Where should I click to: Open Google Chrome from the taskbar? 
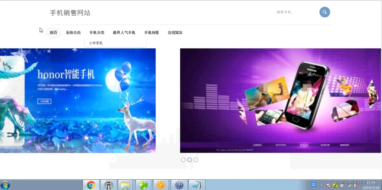tap(91, 185)
